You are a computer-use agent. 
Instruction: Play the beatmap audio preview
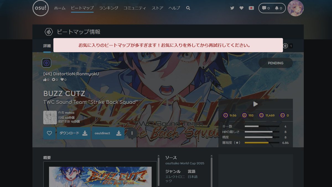(256, 104)
